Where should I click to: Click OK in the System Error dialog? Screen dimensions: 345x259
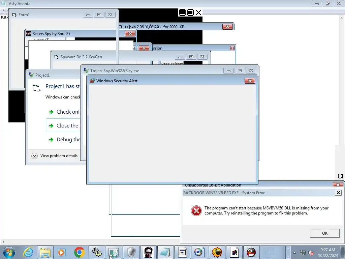(324, 233)
